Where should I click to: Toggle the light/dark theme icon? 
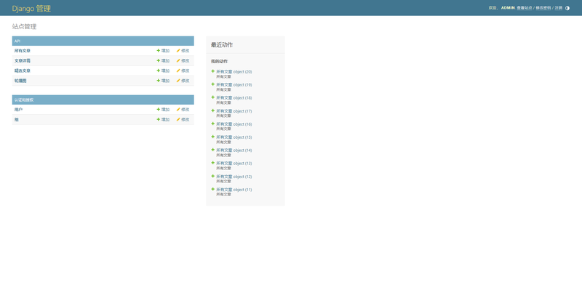tap(567, 8)
